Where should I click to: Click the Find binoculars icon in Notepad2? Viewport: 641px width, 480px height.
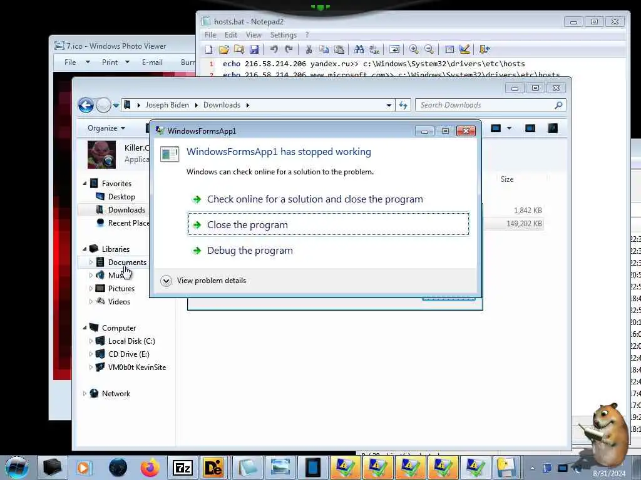[359, 49]
